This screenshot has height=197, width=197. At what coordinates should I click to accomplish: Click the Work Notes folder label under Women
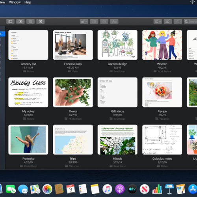(162, 71)
